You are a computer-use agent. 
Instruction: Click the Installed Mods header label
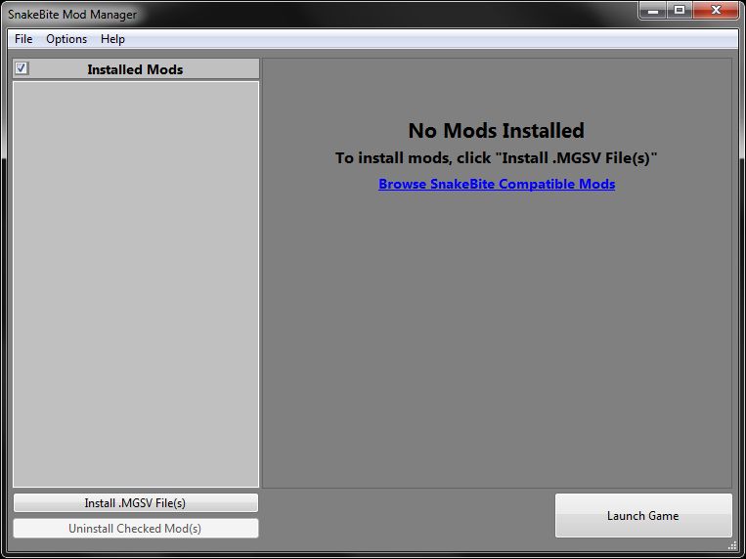(x=135, y=69)
